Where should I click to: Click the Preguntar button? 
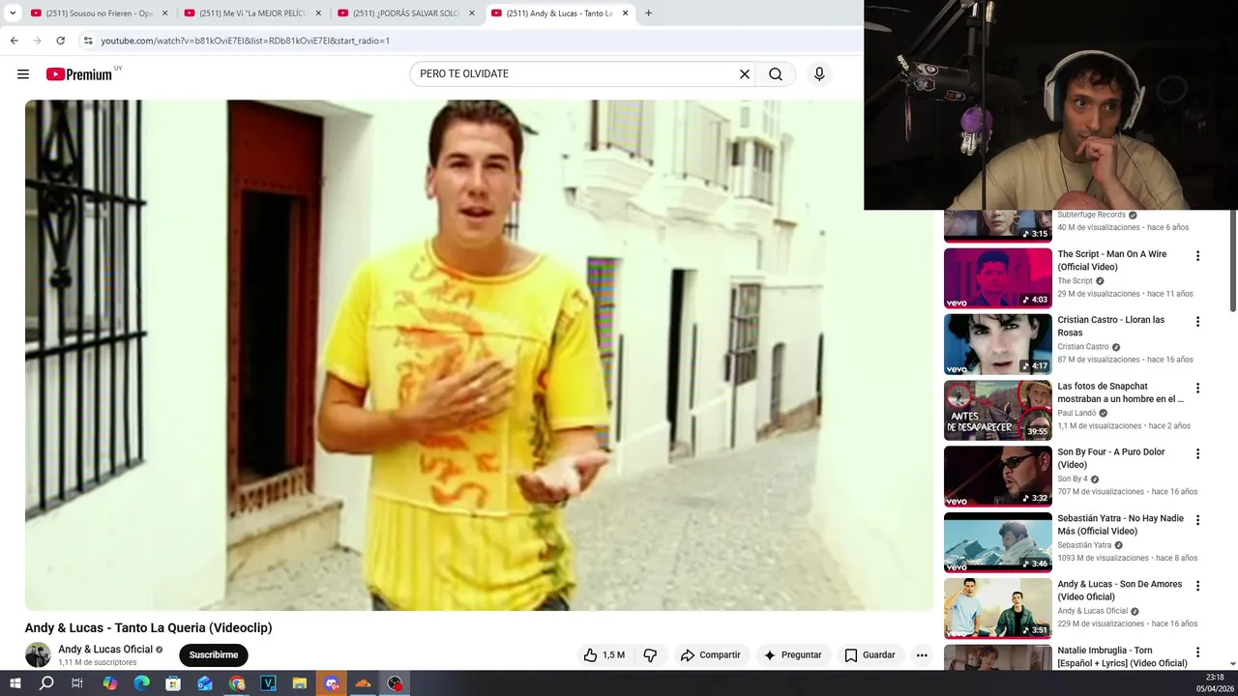792,655
